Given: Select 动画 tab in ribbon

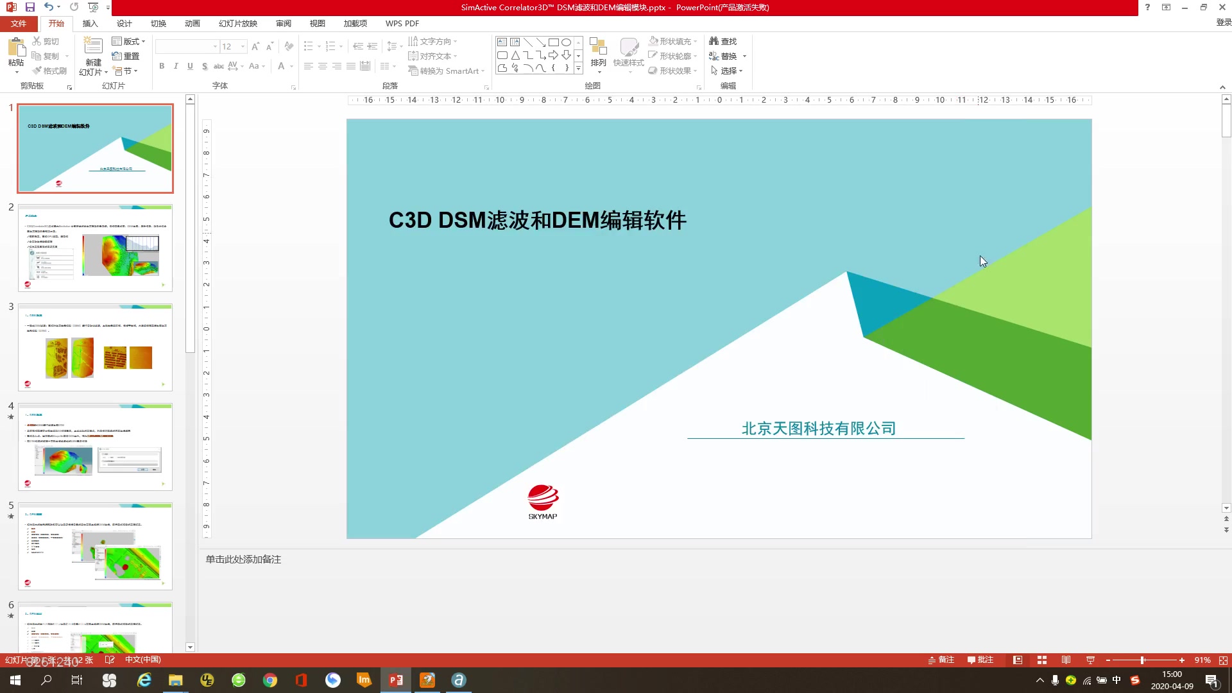Looking at the screenshot, I should [x=191, y=23].
